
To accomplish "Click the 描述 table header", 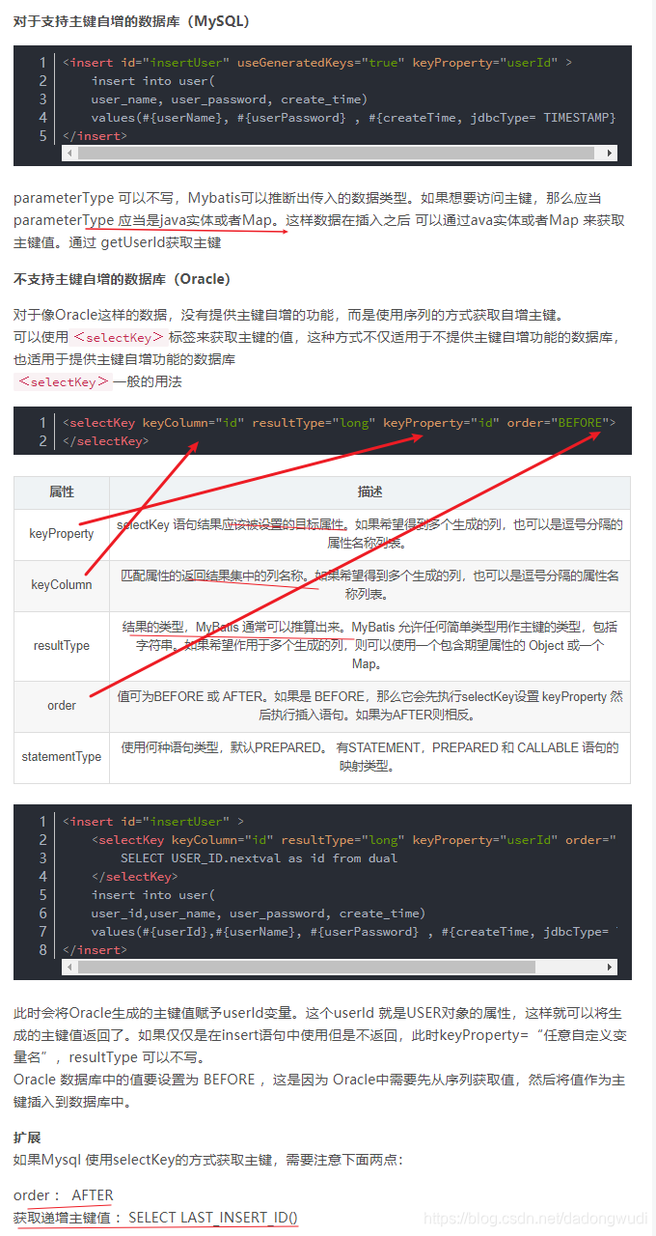I will tap(369, 492).
